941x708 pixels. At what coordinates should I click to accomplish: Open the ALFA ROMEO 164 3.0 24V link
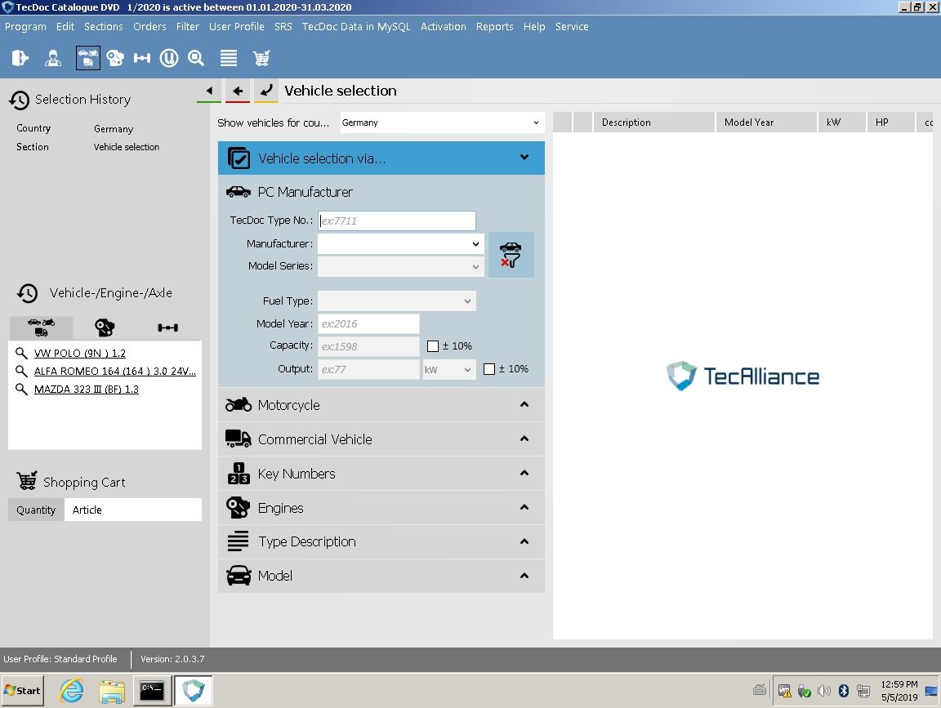pyautogui.click(x=115, y=372)
